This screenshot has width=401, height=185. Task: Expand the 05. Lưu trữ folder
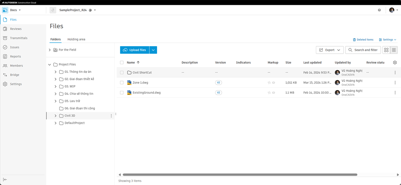coord(56,101)
